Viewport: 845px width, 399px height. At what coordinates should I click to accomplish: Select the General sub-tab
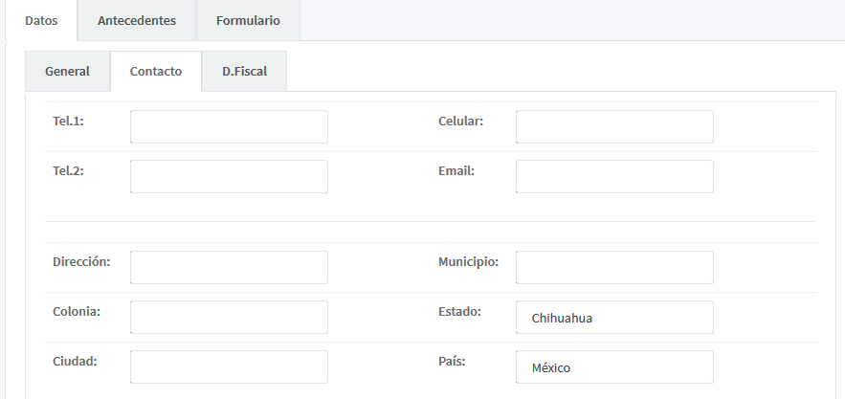tap(67, 71)
